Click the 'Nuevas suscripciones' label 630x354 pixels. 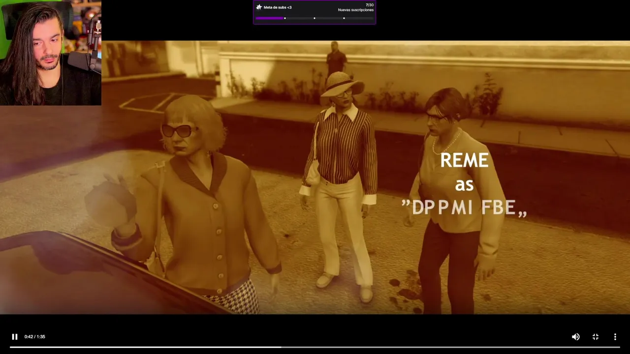click(x=355, y=10)
